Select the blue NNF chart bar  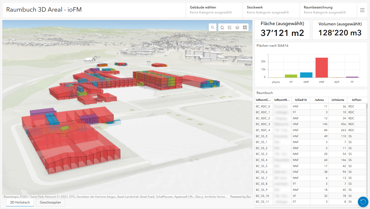[306, 75]
